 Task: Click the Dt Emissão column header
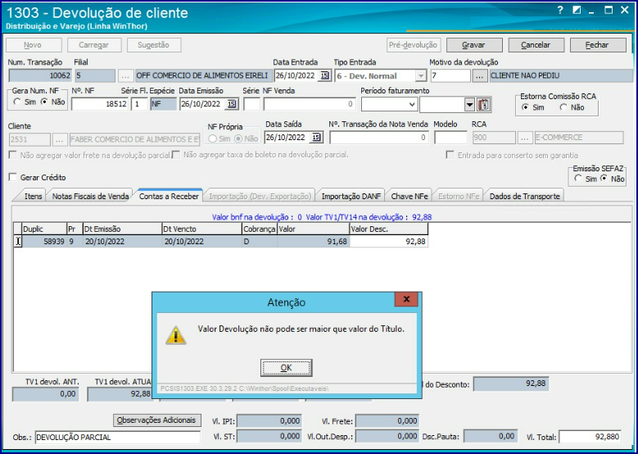[x=123, y=229]
